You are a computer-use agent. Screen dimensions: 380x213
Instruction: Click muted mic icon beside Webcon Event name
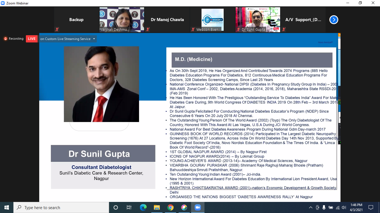click(x=193, y=29)
